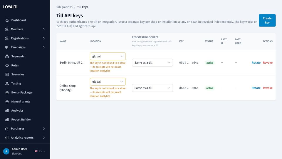Click the Manual grants gift icon
This screenshot has height=159, width=282.
point(7,101)
